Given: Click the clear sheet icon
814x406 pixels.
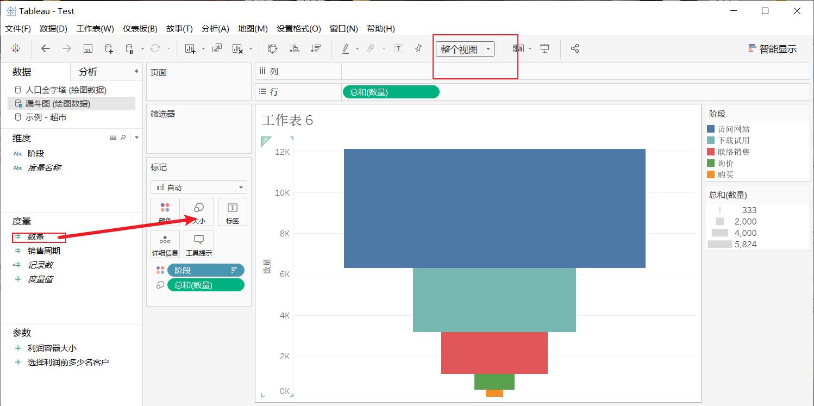Looking at the screenshot, I should (237, 48).
